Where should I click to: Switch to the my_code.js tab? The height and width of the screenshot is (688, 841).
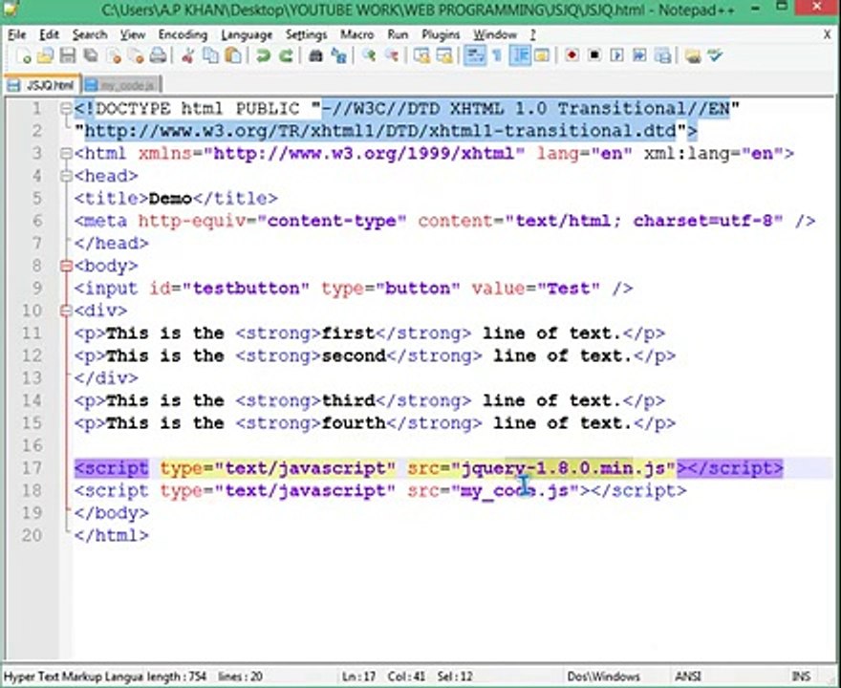[x=121, y=85]
